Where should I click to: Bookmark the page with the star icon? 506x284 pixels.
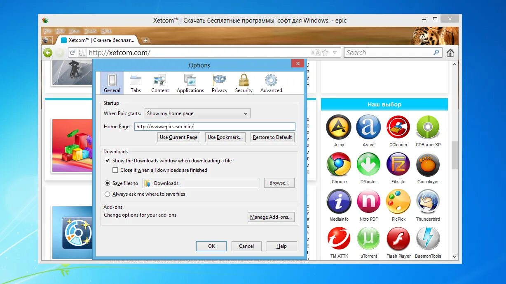[x=325, y=53]
